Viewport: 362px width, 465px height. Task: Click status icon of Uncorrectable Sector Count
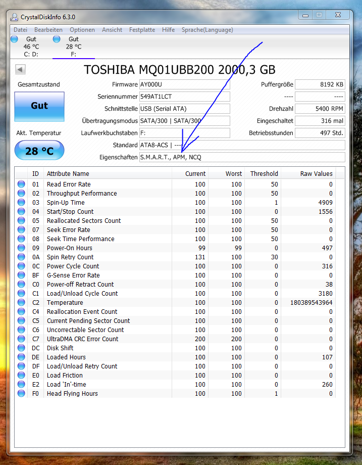(21, 330)
